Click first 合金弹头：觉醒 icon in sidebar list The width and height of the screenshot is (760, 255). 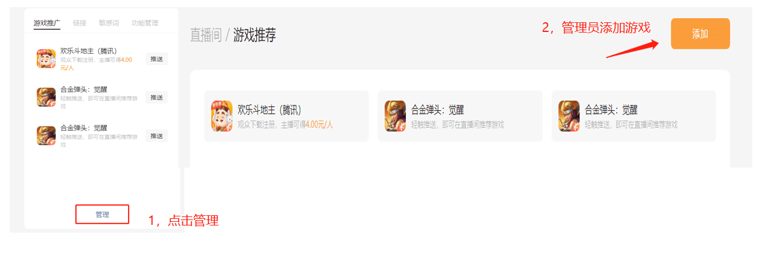coord(47,97)
